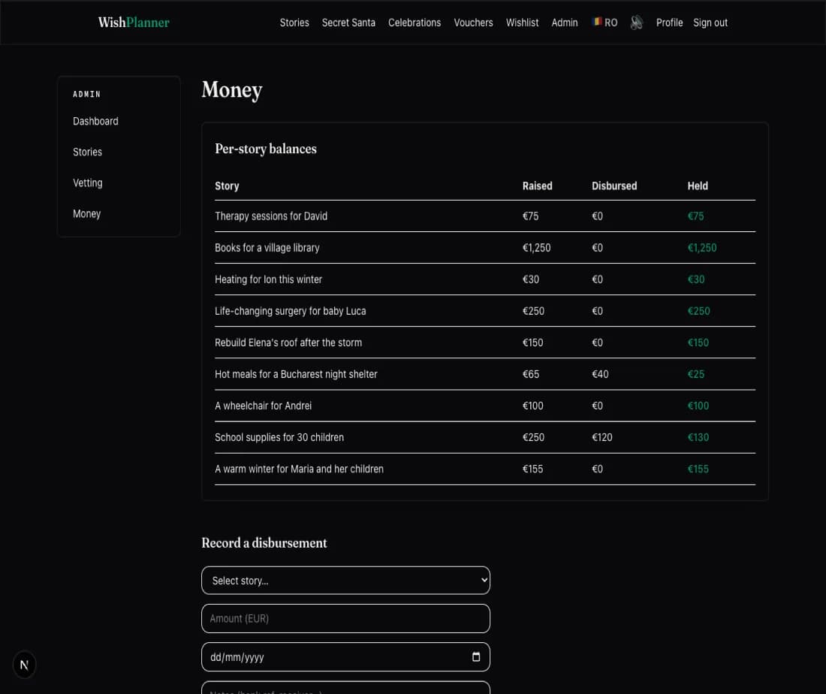Viewport: 826px width, 694px height.
Task: Open the calendar picker icon
Action: tap(476, 656)
